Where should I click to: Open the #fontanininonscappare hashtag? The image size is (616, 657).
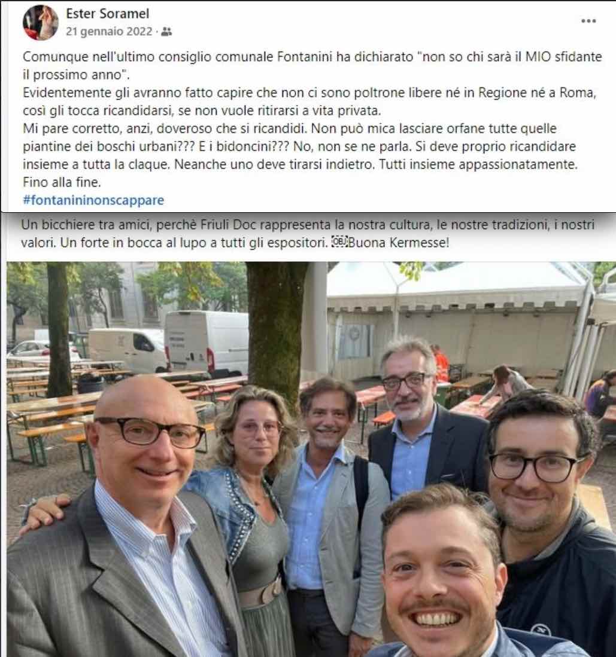[93, 200]
